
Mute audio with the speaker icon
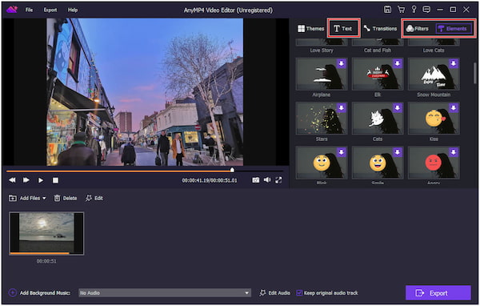267,179
